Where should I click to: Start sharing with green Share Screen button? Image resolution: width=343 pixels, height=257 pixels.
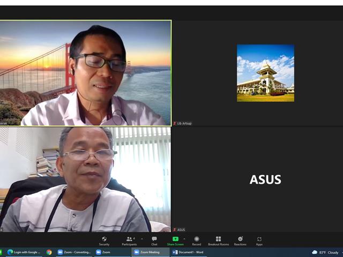point(175,241)
